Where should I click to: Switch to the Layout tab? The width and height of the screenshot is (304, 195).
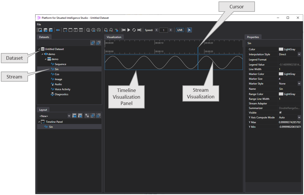[43, 110]
